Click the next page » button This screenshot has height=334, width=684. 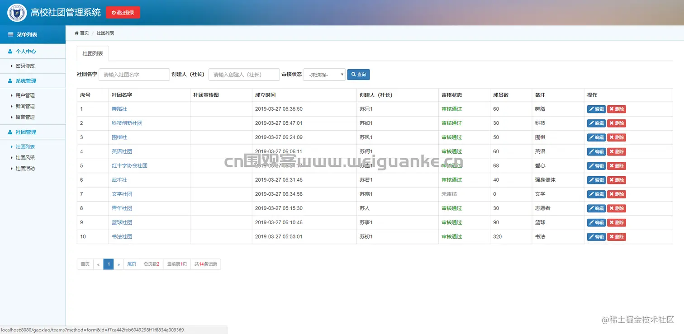[119, 264]
